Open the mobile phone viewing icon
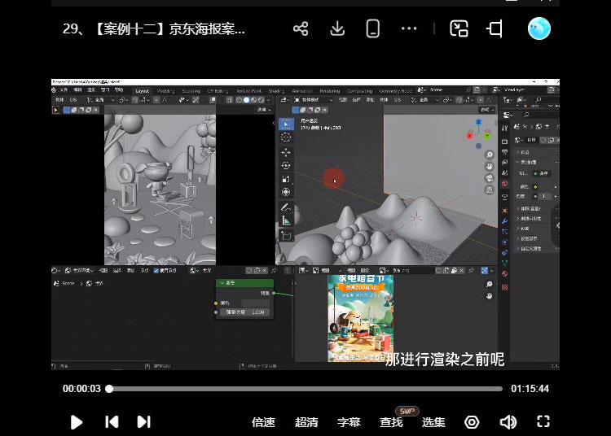This screenshot has height=436, width=611. click(x=373, y=29)
